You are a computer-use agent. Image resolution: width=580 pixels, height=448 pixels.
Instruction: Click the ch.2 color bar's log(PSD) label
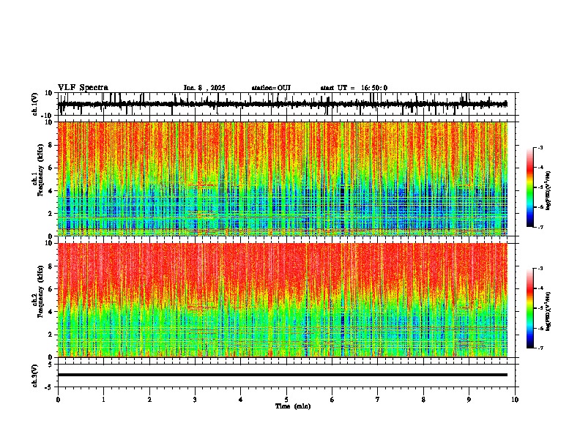click(x=549, y=310)
